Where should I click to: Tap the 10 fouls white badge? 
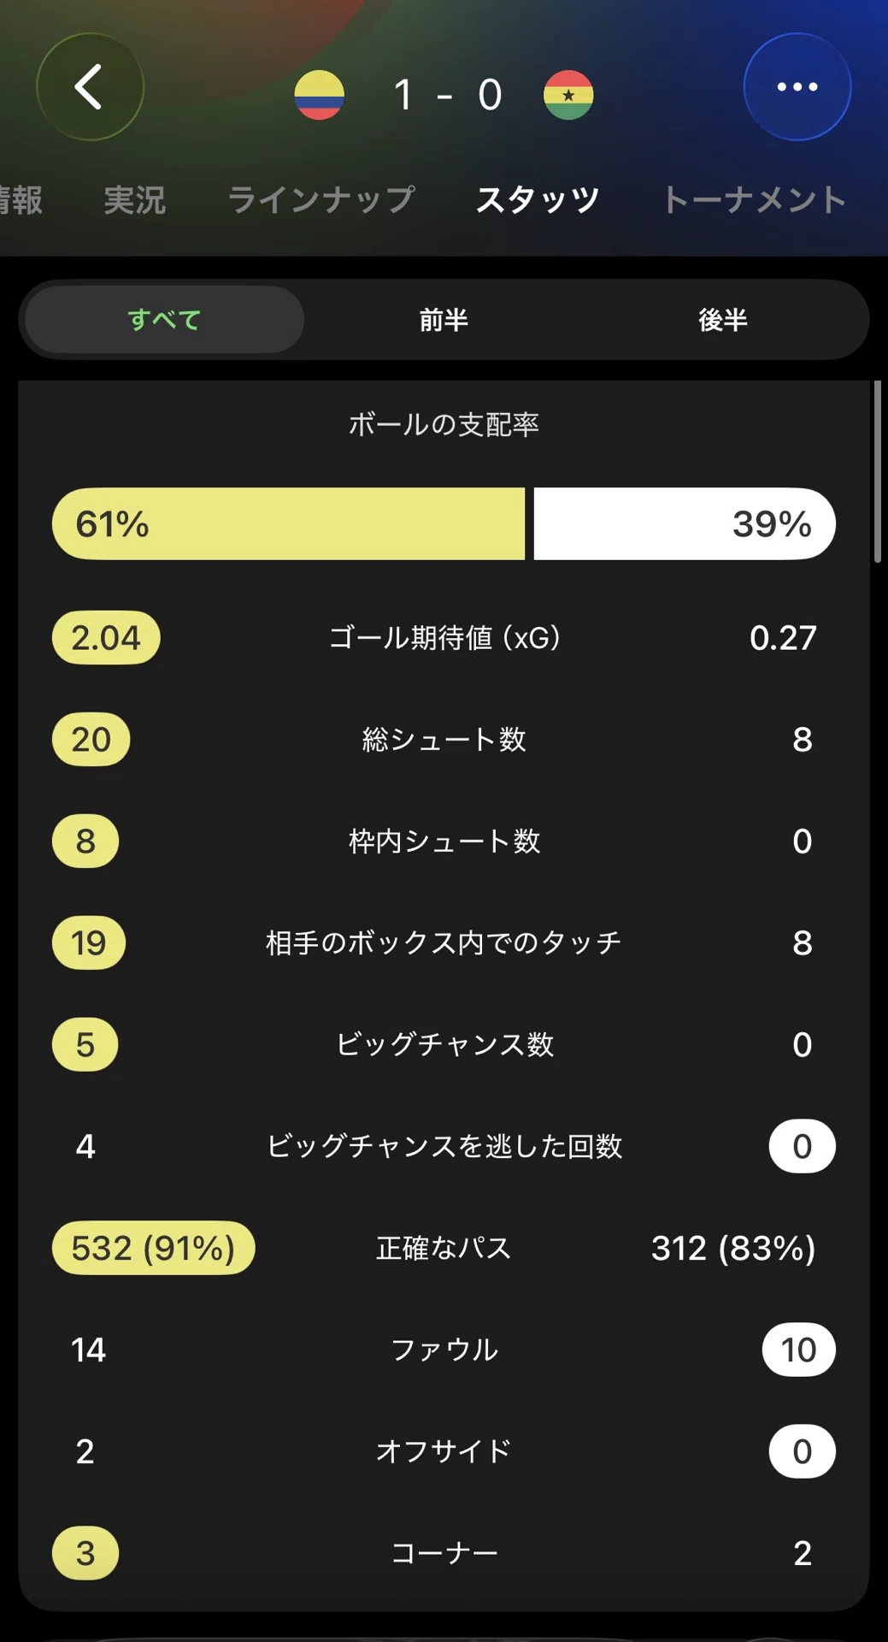pos(798,1350)
